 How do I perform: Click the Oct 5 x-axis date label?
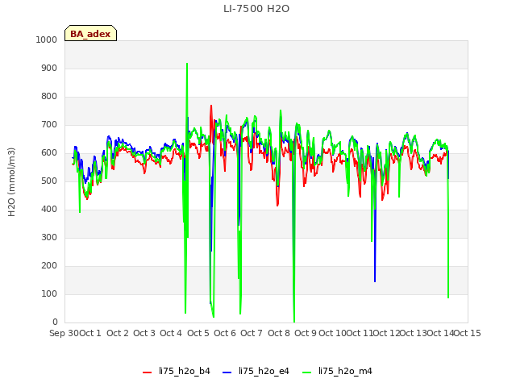198,333
